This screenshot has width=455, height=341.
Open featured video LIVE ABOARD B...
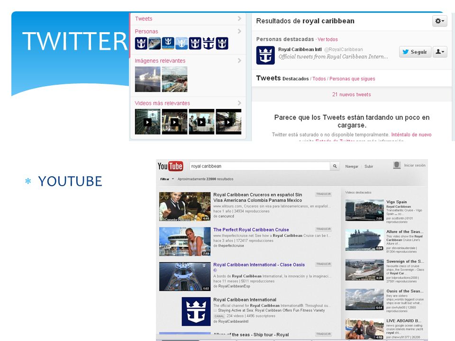pos(404,321)
